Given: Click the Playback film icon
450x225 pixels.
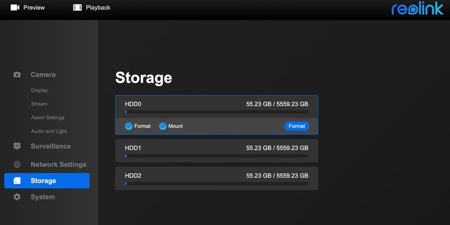Looking at the screenshot, I should [77, 7].
